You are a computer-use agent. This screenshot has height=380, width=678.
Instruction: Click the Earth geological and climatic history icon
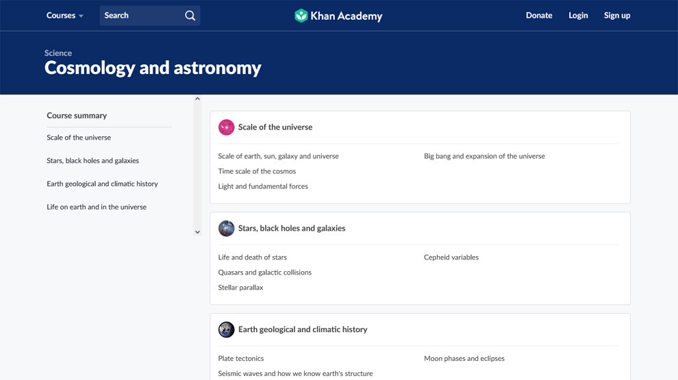pyautogui.click(x=226, y=330)
